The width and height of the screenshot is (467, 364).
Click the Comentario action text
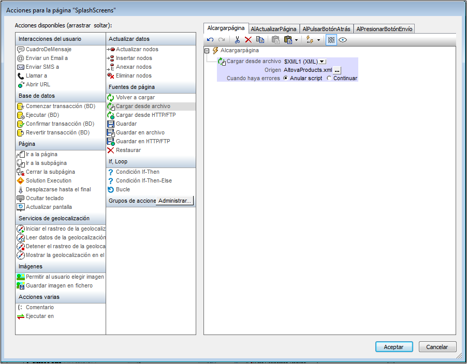[40, 308]
